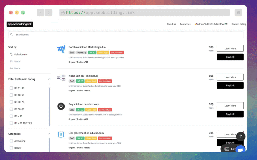Open the Buy a link on nandbox.com title
Viewport: 257px width, 160px height.
[x=84, y=104]
